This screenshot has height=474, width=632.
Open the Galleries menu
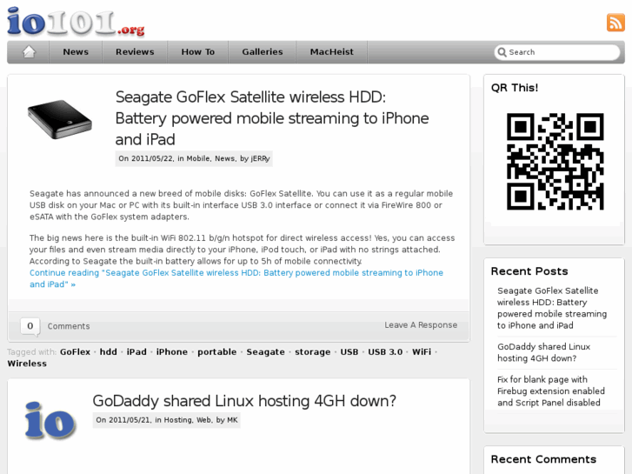pyautogui.click(x=263, y=52)
